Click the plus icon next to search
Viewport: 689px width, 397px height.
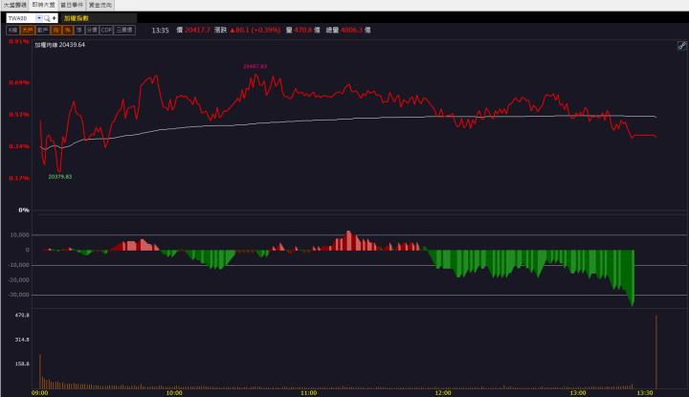point(55,17)
